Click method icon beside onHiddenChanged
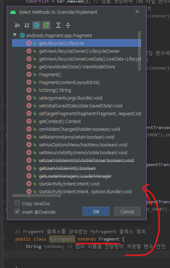The image size is (170, 268). pos(29,129)
